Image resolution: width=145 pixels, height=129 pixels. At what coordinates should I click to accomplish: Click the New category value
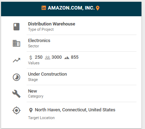coord(32,91)
